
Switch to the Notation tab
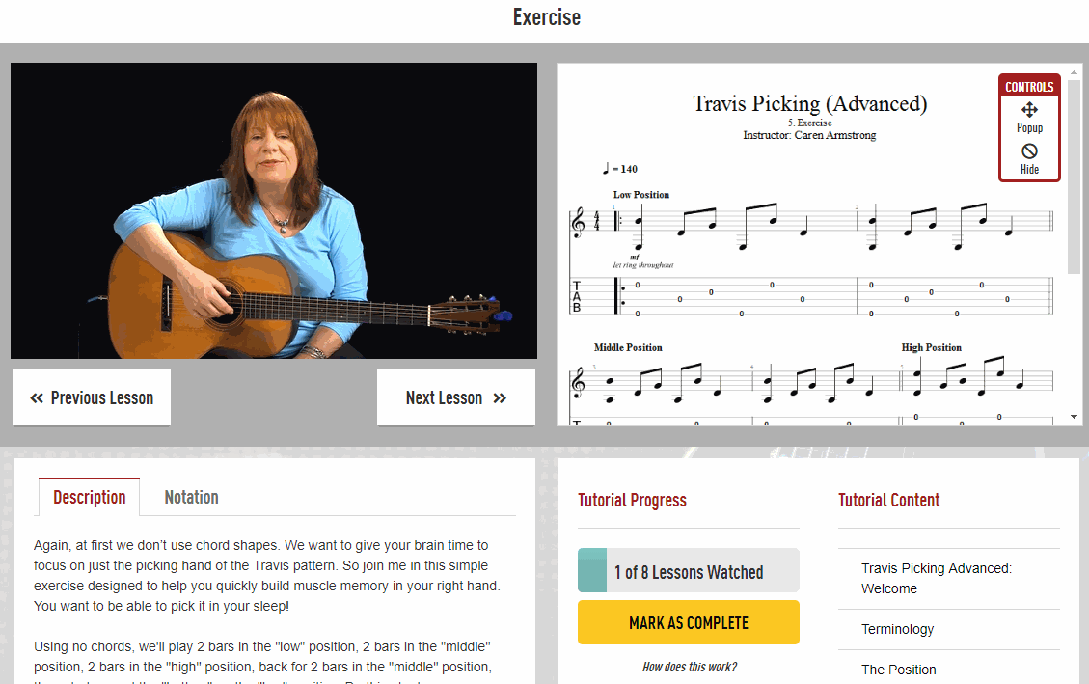pyautogui.click(x=191, y=497)
